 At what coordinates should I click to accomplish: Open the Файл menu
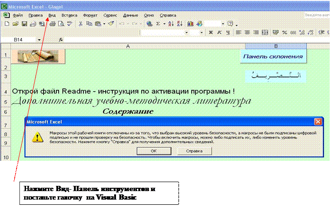point(18,15)
